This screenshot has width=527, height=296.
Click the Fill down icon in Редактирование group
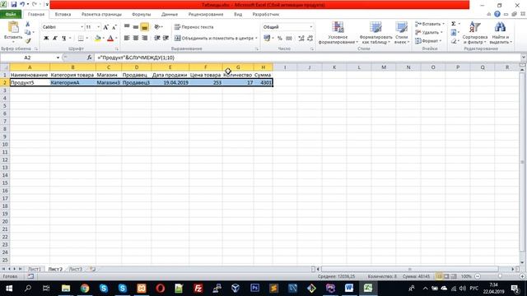[x=454, y=33]
